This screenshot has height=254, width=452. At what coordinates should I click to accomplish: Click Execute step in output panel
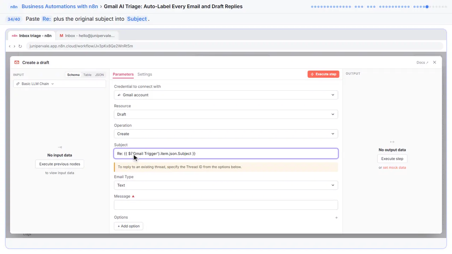pyautogui.click(x=392, y=159)
